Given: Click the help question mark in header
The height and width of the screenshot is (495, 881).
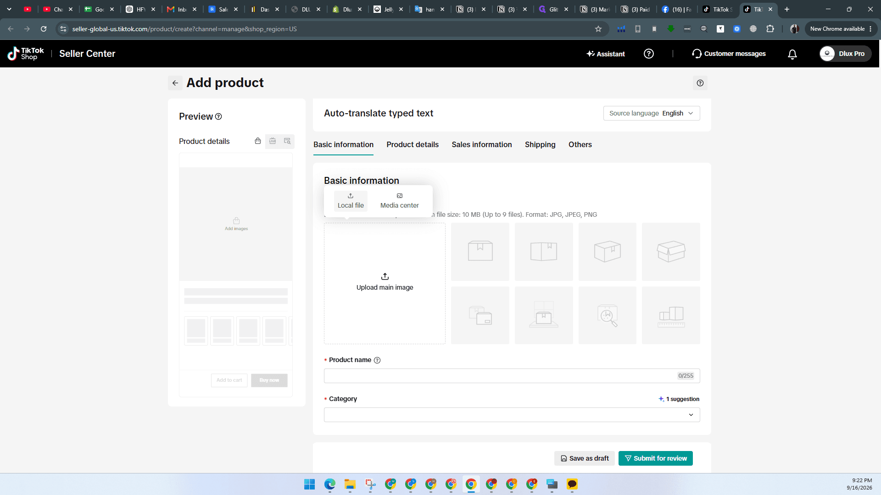Looking at the screenshot, I should (648, 54).
